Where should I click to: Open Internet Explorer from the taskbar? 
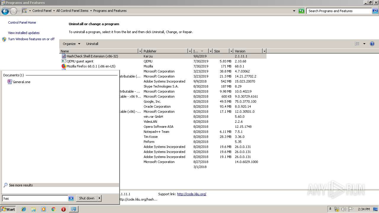point(24,209)
